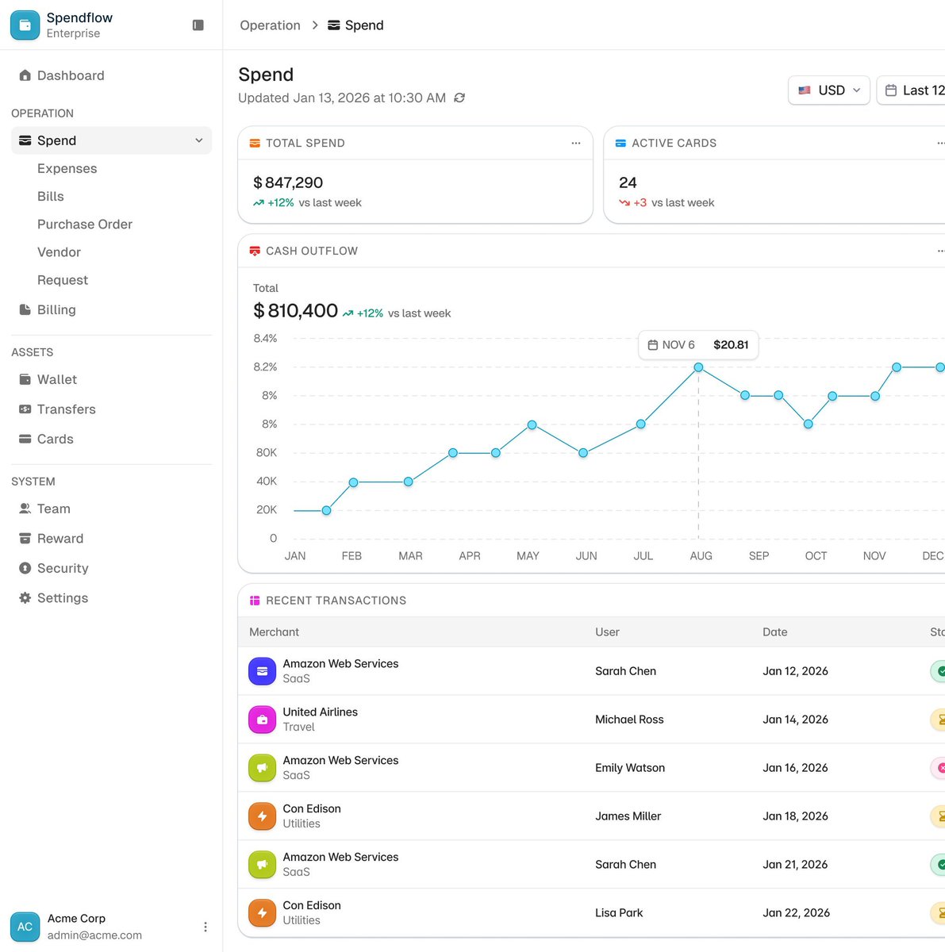Click the Billing document icon

(x=25, y=309)
